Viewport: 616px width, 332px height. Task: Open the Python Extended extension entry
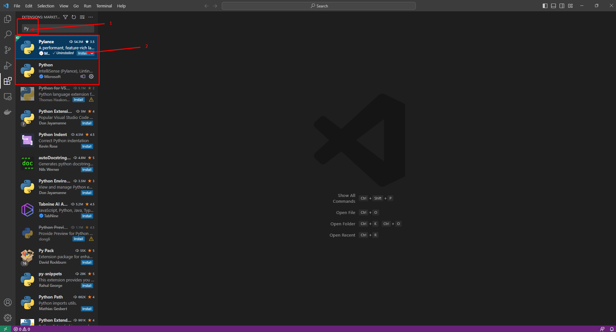click(x=57, y=322)
